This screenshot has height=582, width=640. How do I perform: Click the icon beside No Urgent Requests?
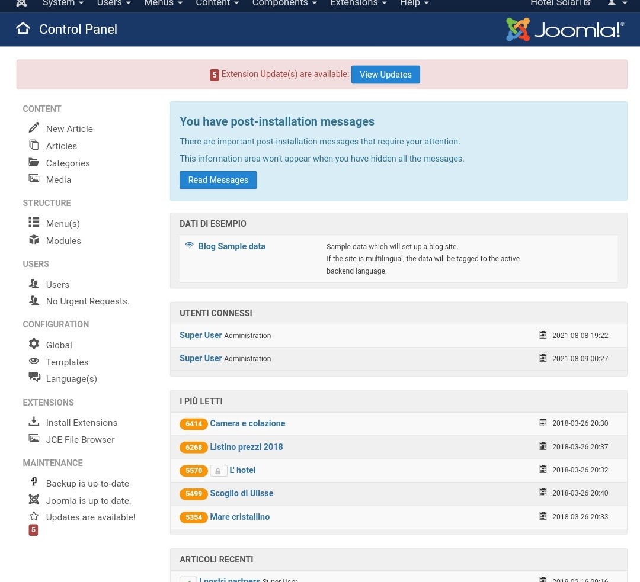coord(34,301)
